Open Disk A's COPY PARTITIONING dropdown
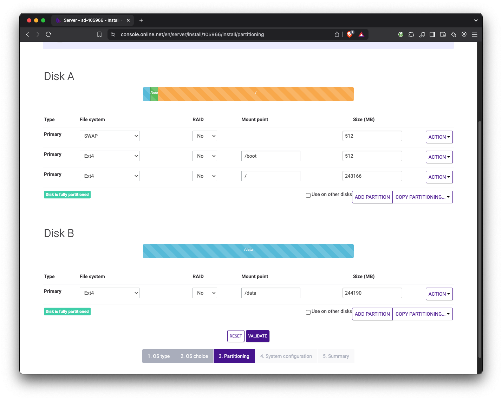 tap(422, 197)
